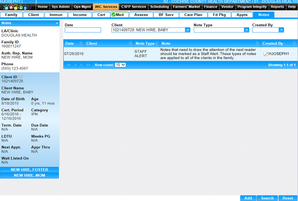Go to the first page of results
The image size is (298, 201).
pos(69,65)
